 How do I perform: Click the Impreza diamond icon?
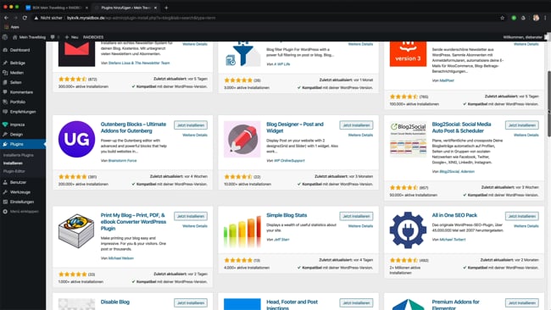[x=5, y=125]
